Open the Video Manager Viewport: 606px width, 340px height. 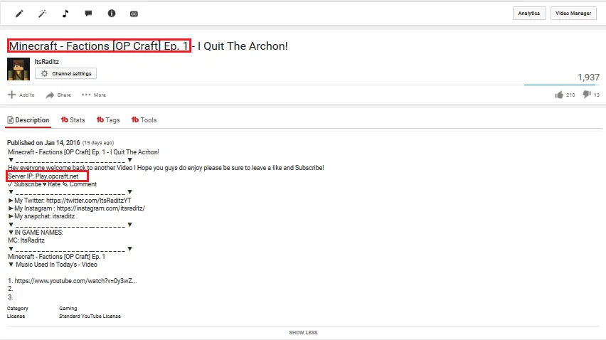coord(573,13)
